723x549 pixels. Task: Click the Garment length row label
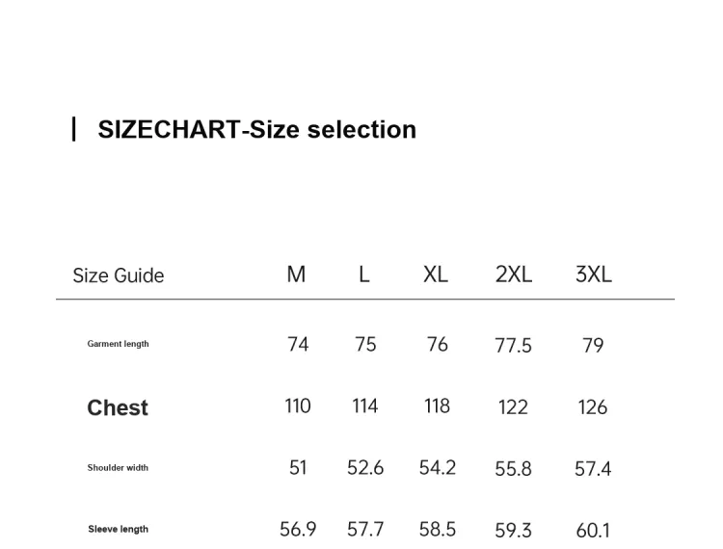point(119,344)
